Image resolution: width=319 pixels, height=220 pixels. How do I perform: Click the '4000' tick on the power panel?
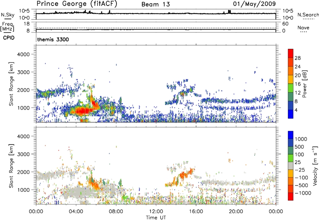point(23,54)
